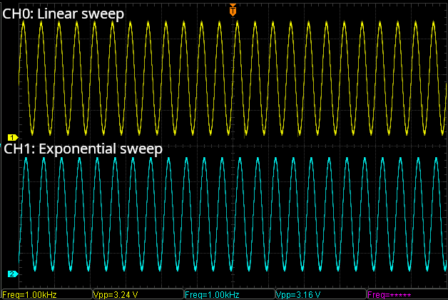The width and height of the screenshot is (448, 300).
Task: Select the Vpp=3.16 V measurement
Action: coord(298,295)
